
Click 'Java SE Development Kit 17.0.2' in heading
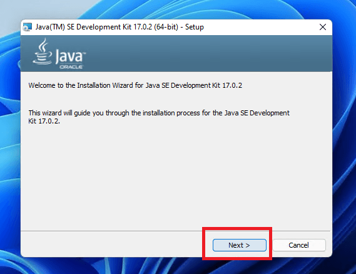(x=194, y=85)
